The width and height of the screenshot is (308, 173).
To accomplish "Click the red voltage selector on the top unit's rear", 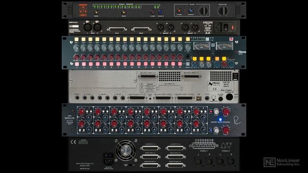I will click(233, 27).
